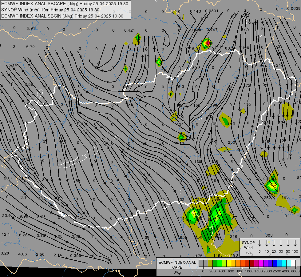301x277 pixels.
Task: Pick the dark green swatch in the CAPE scale
Action: click(215, 263)
